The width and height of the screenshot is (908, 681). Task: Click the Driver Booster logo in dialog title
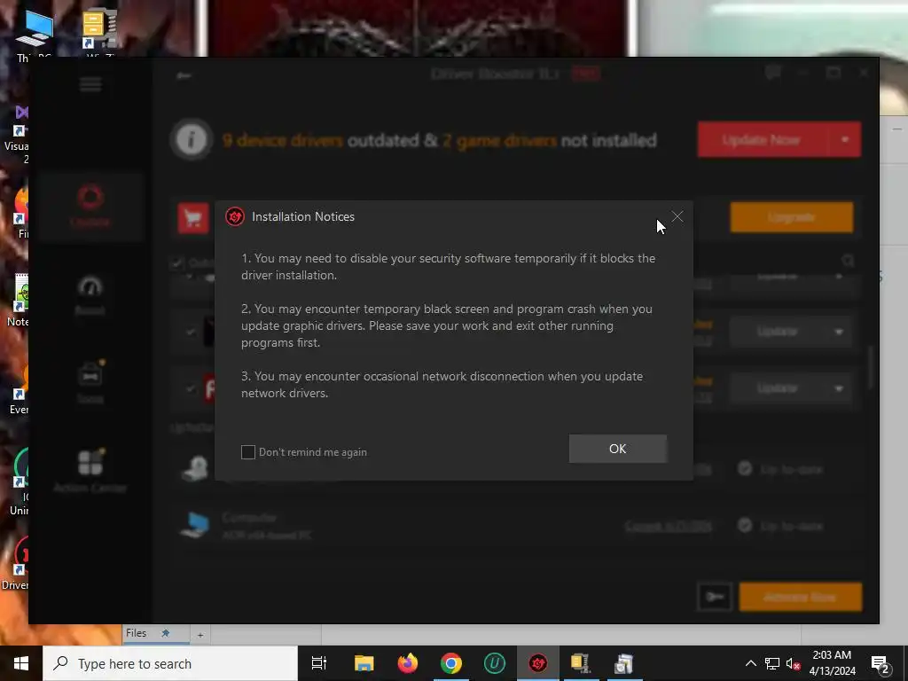pos(234,216)
